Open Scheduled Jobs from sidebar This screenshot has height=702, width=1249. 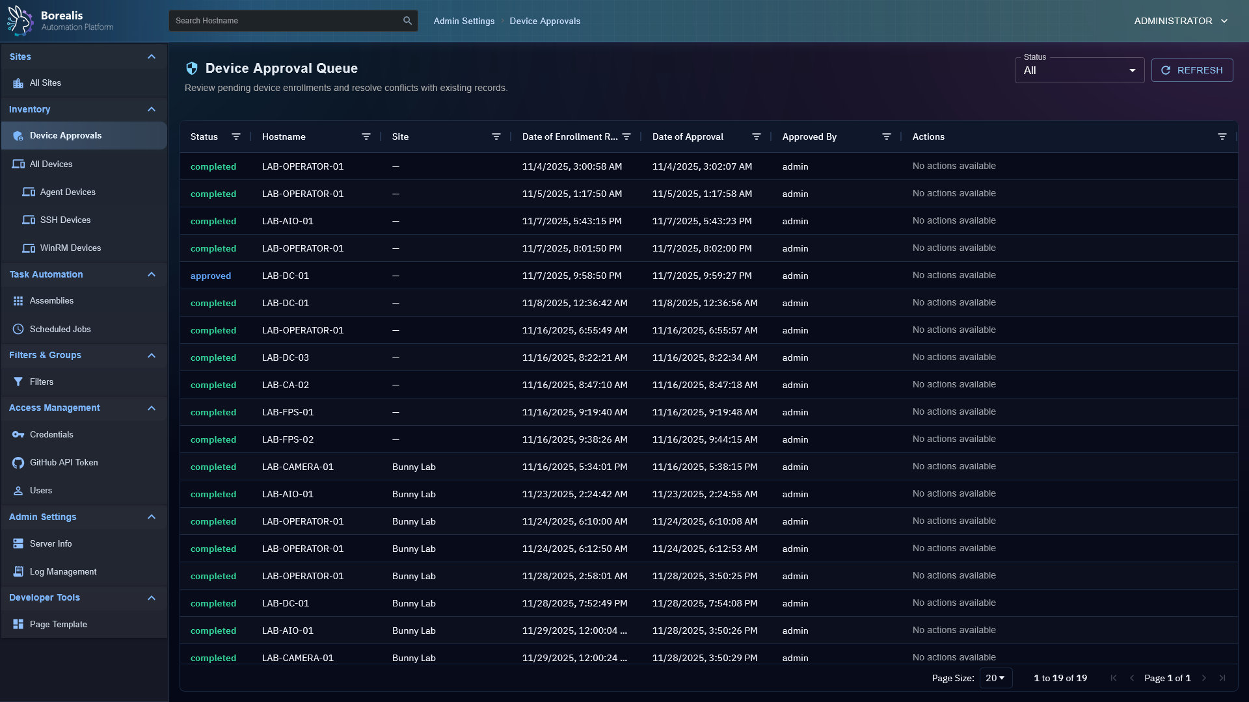[60, 329]
